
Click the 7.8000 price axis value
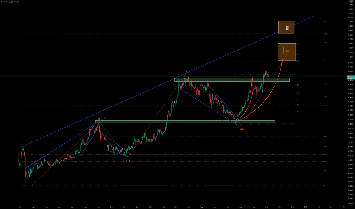click(x=350, y=5)
